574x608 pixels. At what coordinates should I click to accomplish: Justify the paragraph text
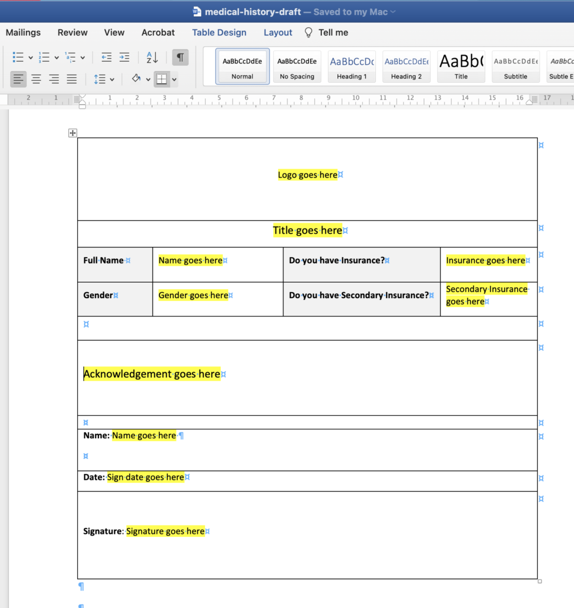pos(72,79)
